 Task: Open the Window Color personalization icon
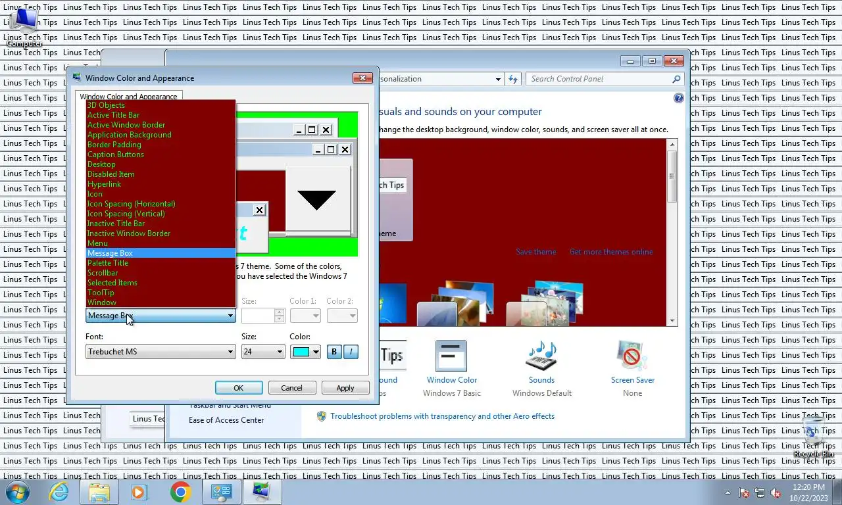click(x=451, y=356)
